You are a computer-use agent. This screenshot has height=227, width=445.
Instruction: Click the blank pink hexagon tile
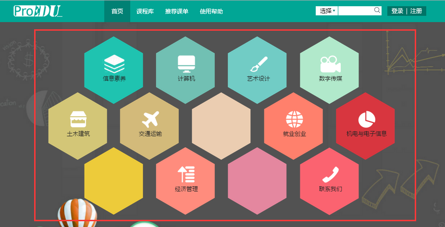[x=257, y=181]
